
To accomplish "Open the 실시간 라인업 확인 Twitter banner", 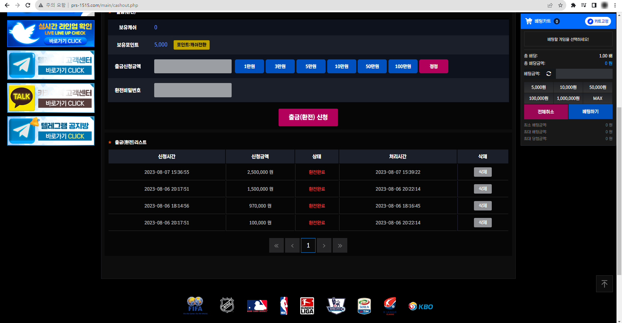I will click(51, 34).
